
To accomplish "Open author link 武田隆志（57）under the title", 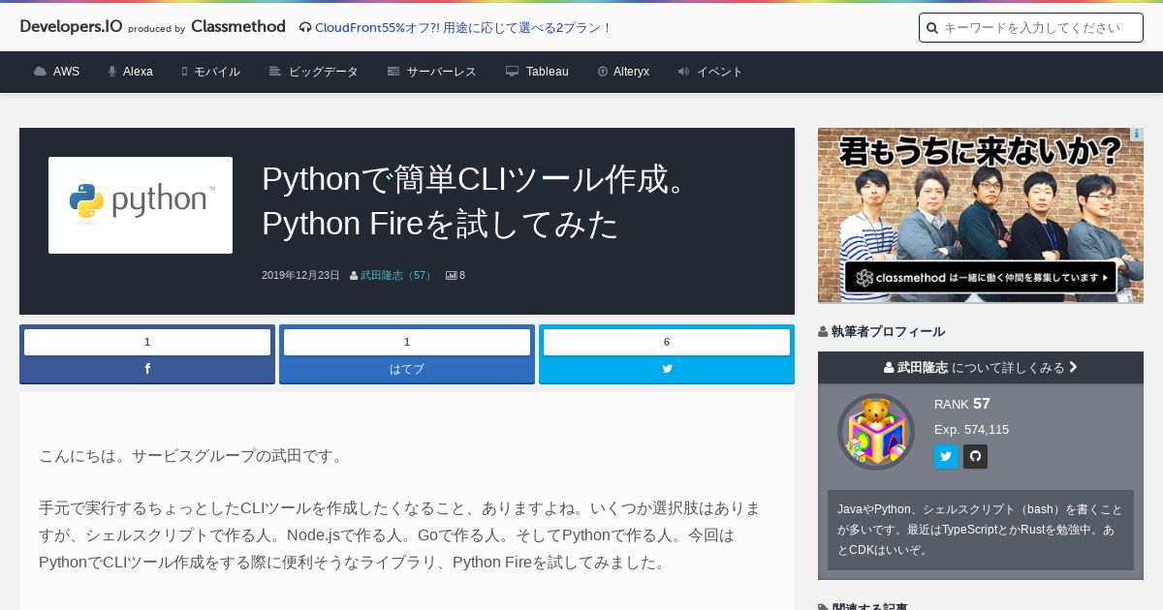I will 396,275.
